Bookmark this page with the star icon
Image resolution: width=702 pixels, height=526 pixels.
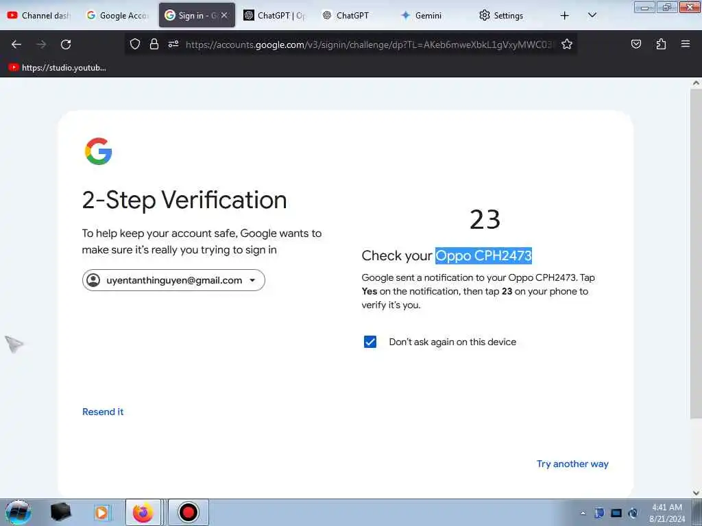click(567, 44)
